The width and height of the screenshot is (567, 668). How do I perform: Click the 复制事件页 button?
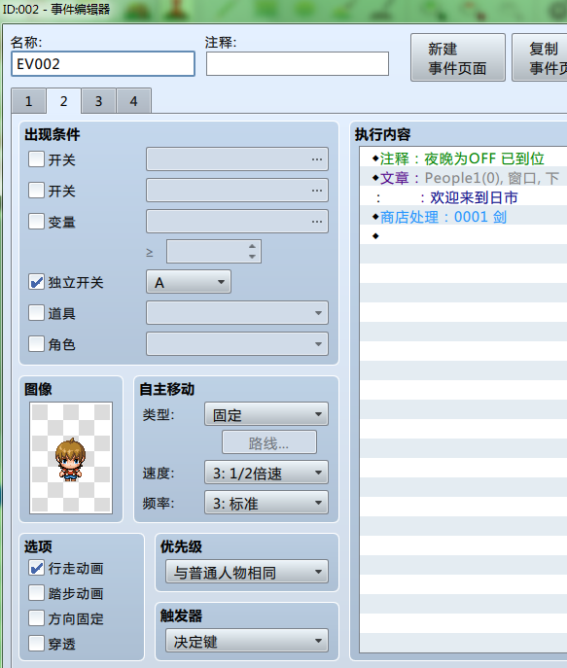coord(541,57)
